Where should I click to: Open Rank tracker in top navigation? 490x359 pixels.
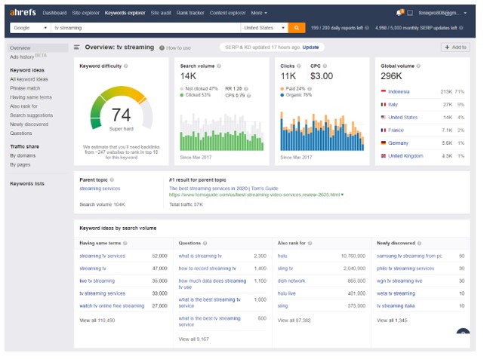coord(190,13)
